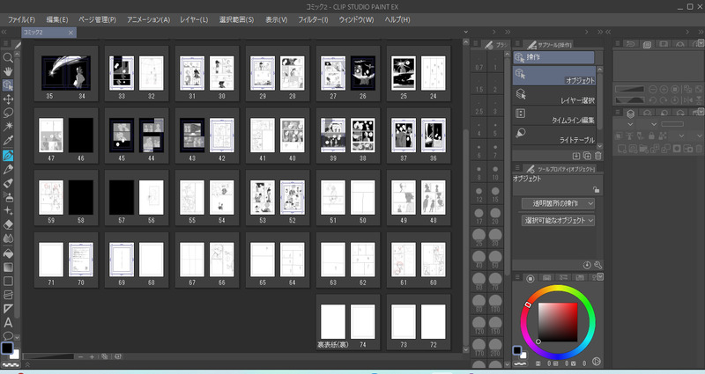Viewport: 705px width, 374px height.
Task: Select black main color in tool palette
Action: 6,348
